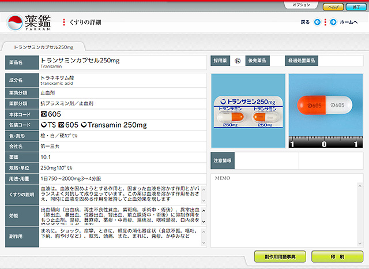Click the package photo thumbnail of Transamin

248,111
